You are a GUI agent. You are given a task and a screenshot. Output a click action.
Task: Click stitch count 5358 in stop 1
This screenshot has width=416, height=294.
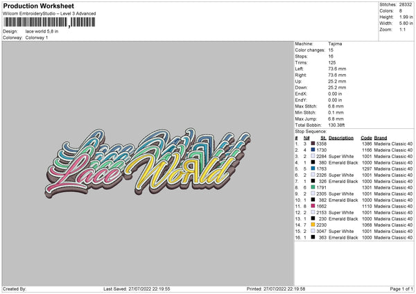(321, 144)
